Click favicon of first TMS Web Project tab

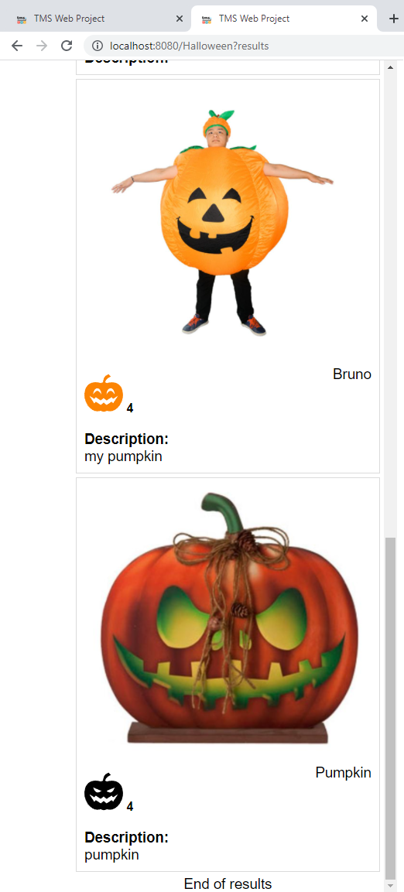pyautogui.click(x=22, y=19)
